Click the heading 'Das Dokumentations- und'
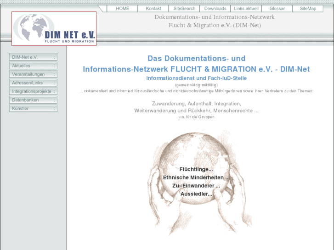334x250 pixels. pyautogui.click(x=196, y=58)
